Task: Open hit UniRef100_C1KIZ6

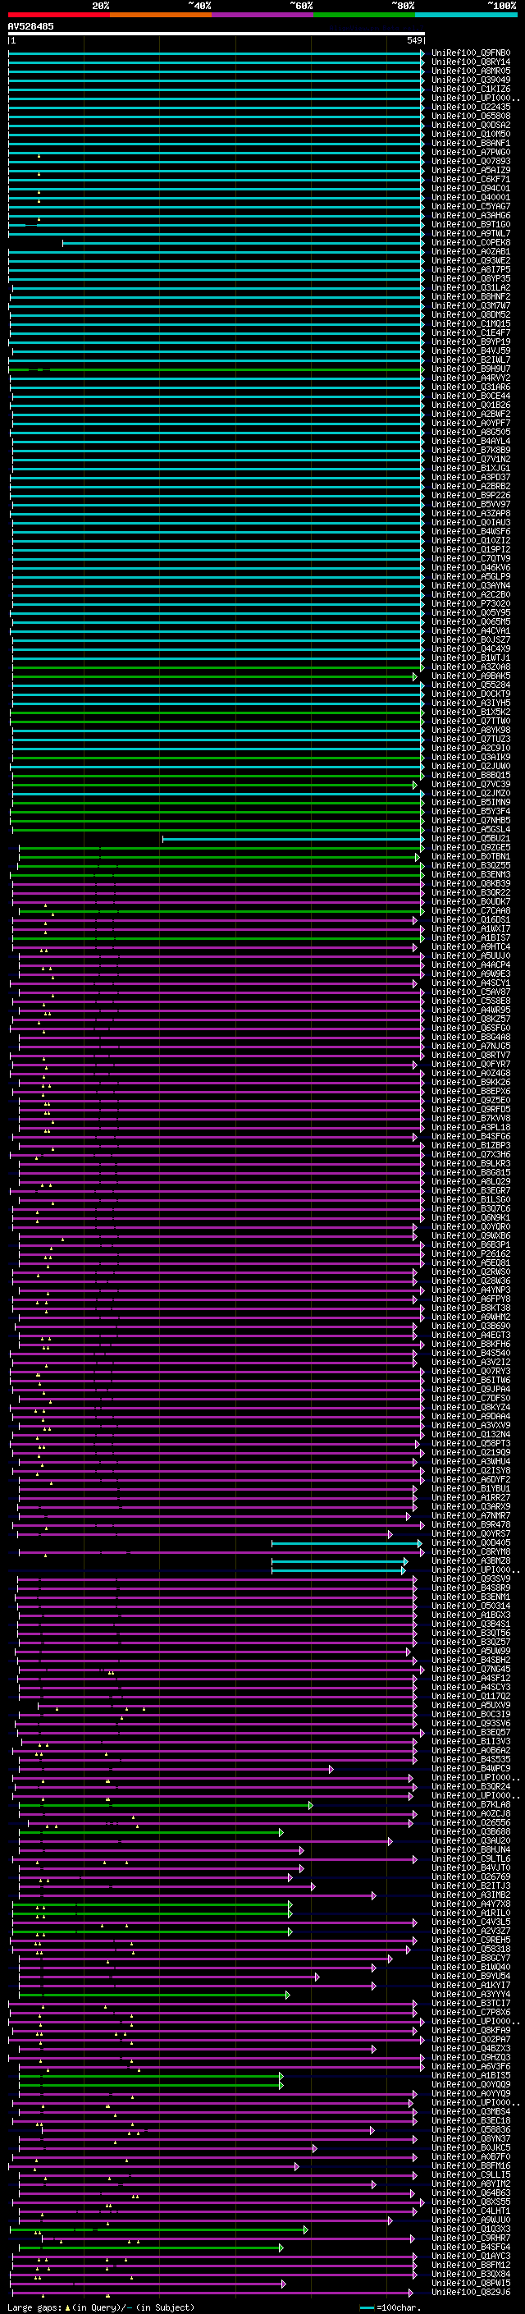Action: (471, 89)
